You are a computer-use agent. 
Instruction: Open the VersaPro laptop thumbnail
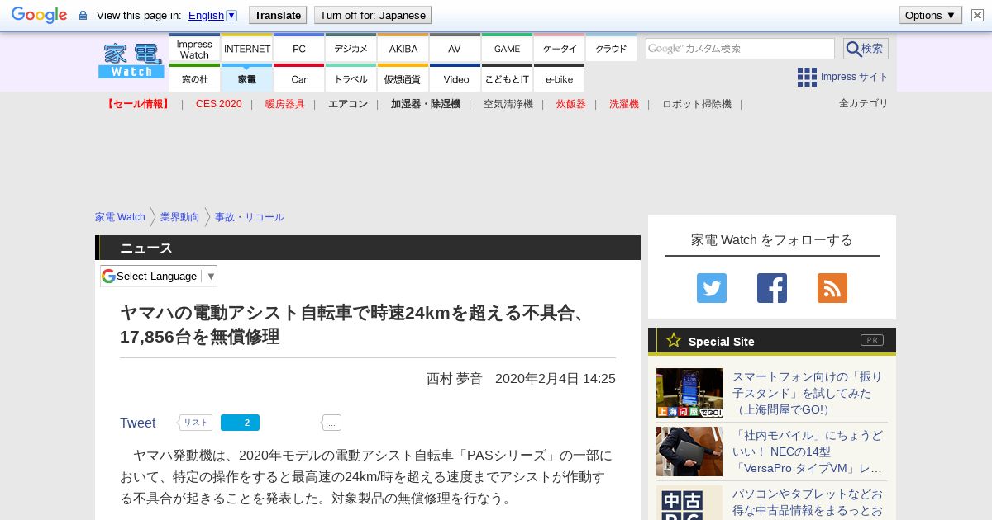[689, 451]
